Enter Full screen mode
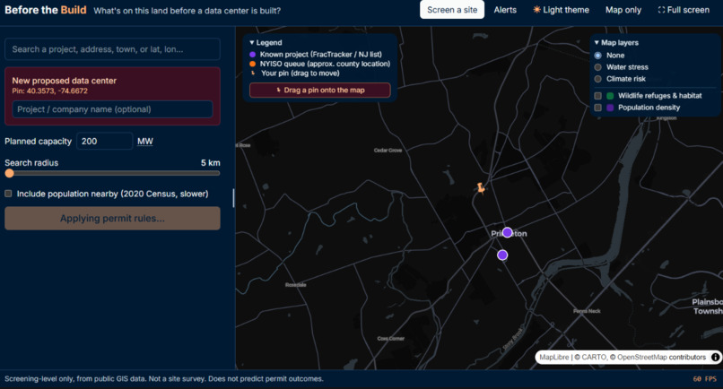Viewport: 723px width, 389px height. click(684, 10)
